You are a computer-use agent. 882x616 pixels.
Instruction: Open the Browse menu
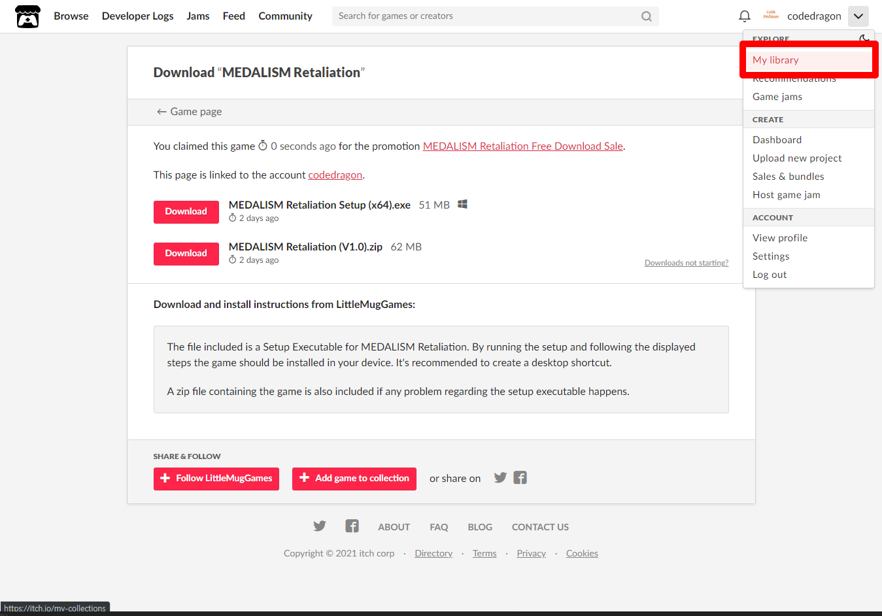pyautogui.click(x=71, y=16)
